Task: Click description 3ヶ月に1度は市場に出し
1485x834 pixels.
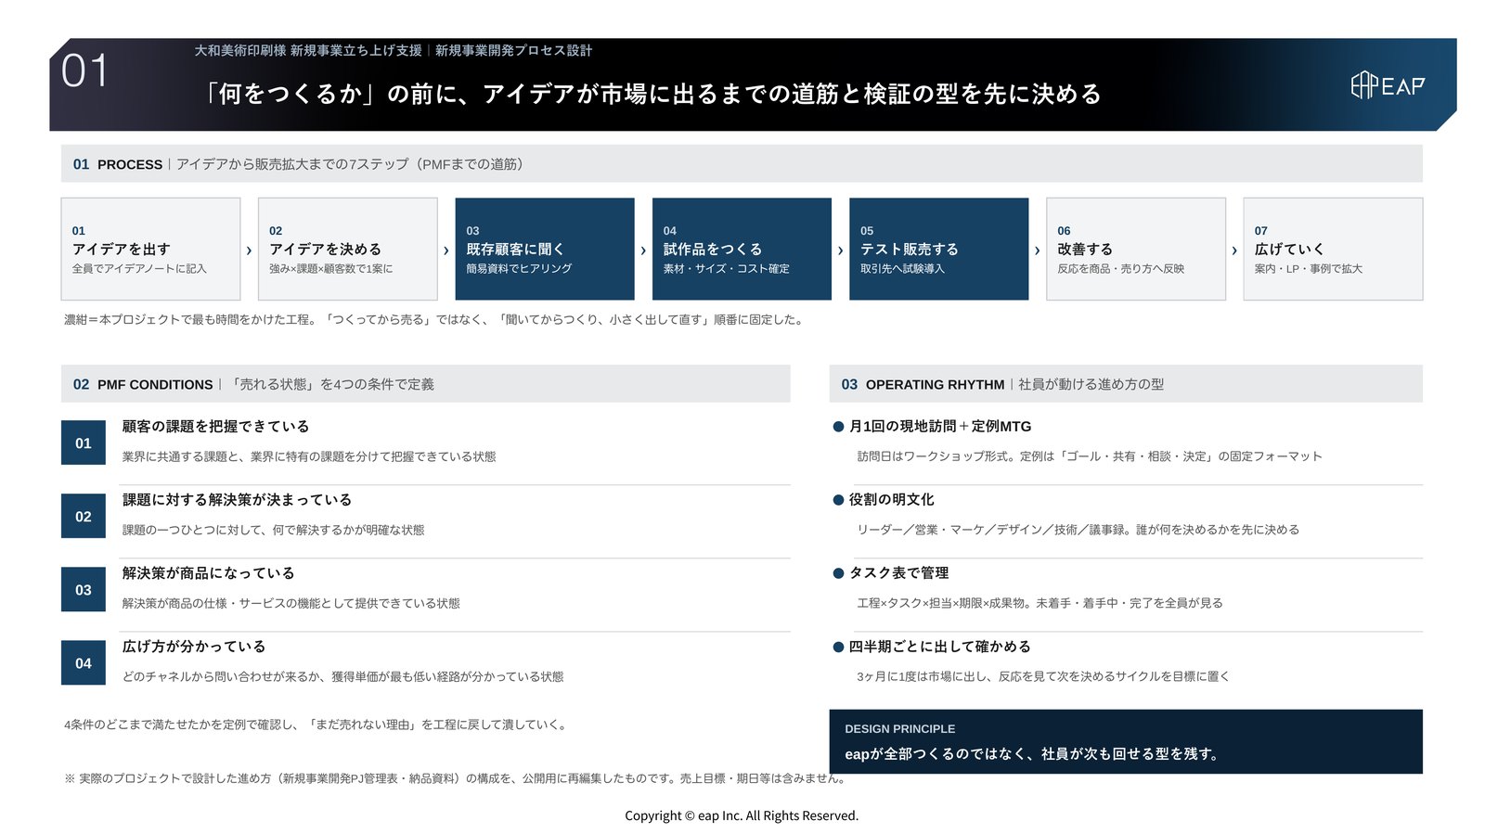Action: (1043, 676)
